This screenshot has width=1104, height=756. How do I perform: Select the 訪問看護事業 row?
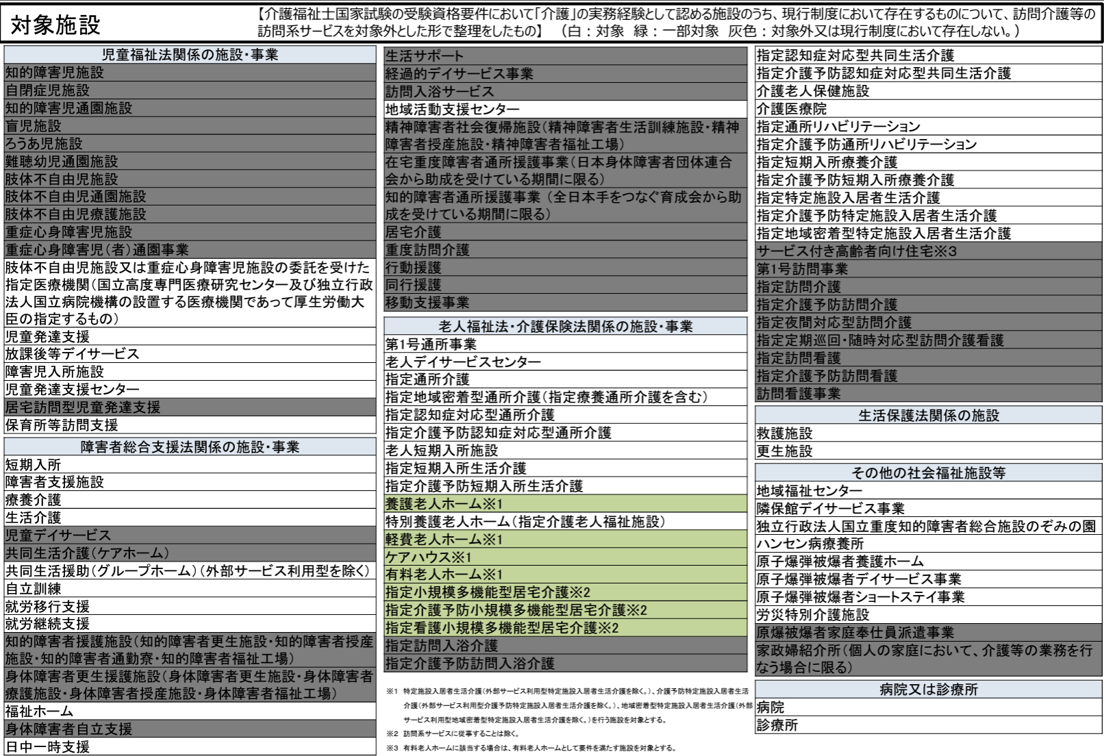pyautogui.click(x=929, y=394)
